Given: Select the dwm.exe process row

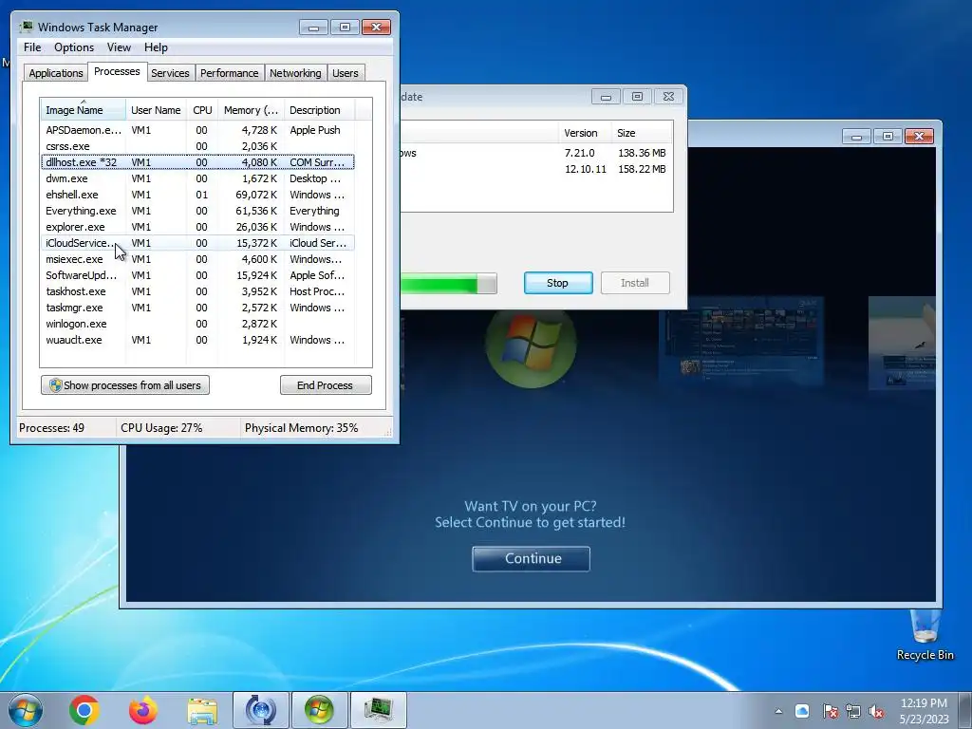Looking at the screenshot, I should point(197,178).
